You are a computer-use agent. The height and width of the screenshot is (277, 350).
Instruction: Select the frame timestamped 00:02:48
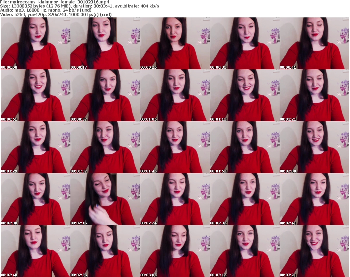pos(35,251)
